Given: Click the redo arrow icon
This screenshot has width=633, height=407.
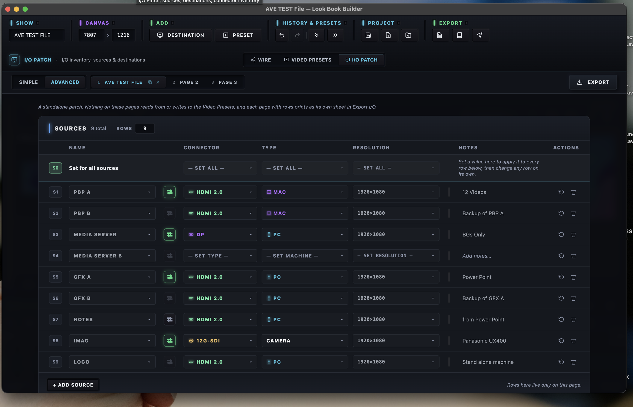Looking at the screenshot, I should point(297,35).
